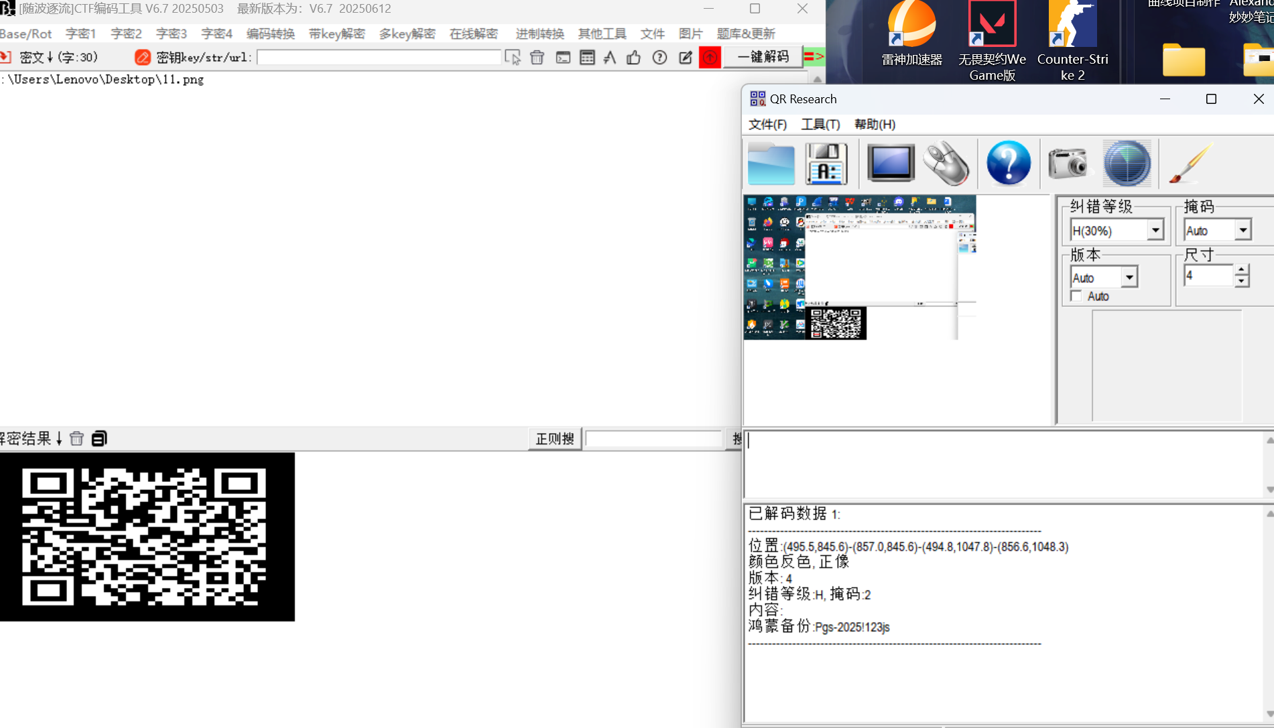Image resolution: width=1274 pixels, height=728 pixels.
Task: Click the table grid icon in CTF toolbar
Action: [x=587, y=58]
